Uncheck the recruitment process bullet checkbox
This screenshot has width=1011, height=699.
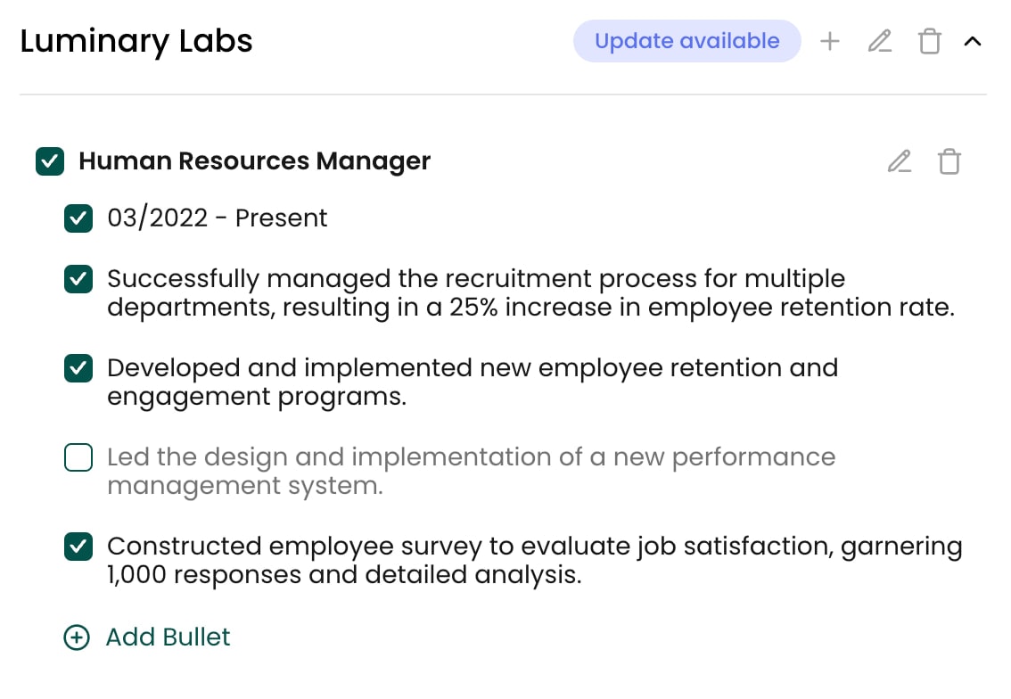78,278
